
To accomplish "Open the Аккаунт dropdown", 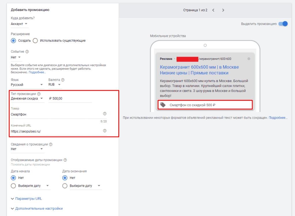I will point(20,24).
